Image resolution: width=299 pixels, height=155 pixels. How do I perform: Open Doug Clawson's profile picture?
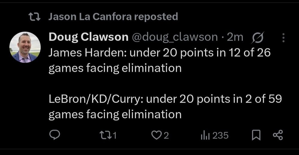[25, 47]
